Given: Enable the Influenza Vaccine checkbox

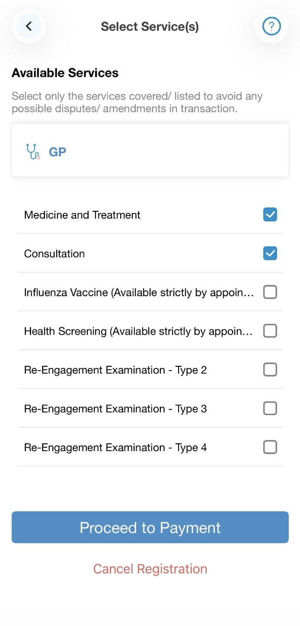Looking at the screenshot, I should tap(270, 292).
